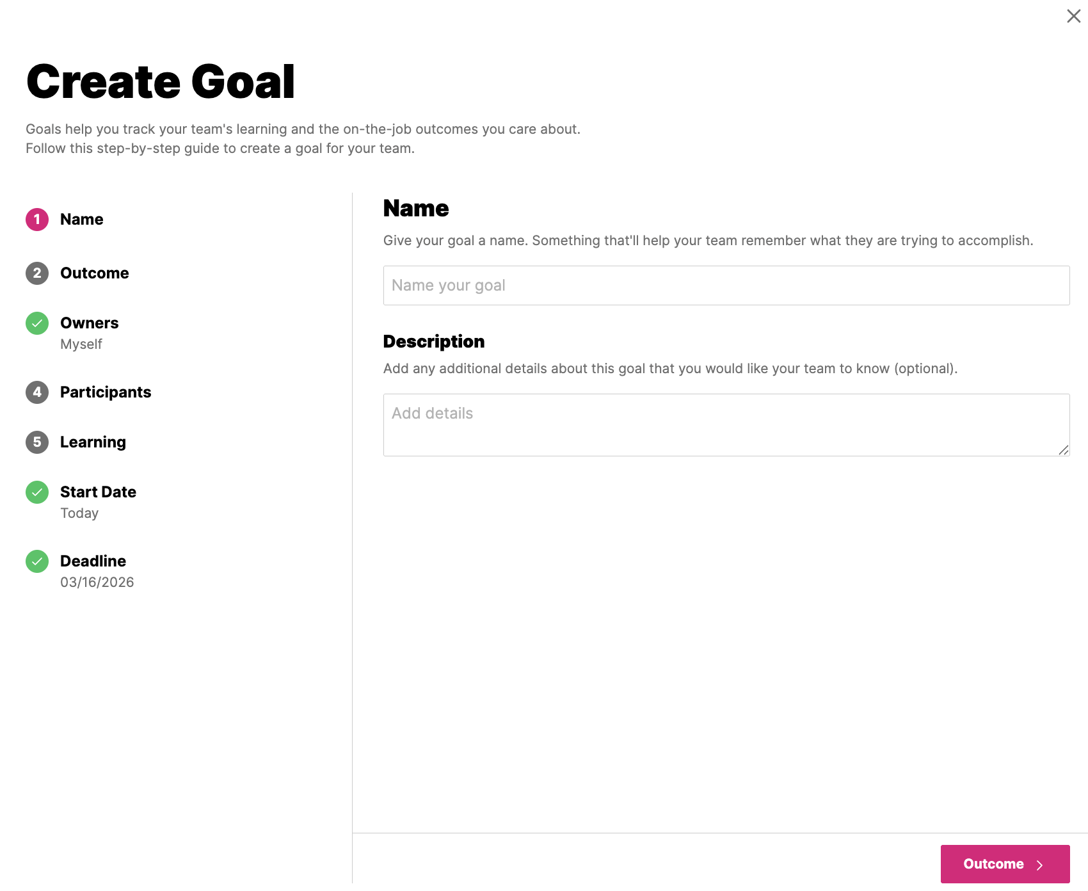Image resolution: width=1088 pixels, height=891 pixels.
Task: Switch to the Owners step
Action: (x=90, y=323)
